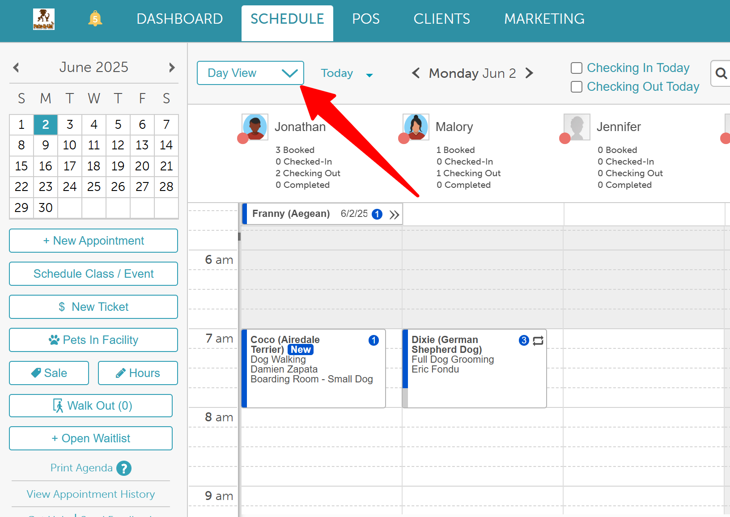Expand Franny entry with double chevron

394,215
